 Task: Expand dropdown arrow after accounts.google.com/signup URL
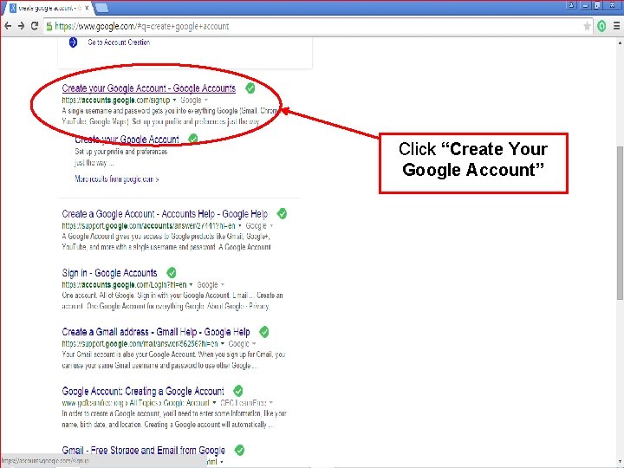[174, 101]
